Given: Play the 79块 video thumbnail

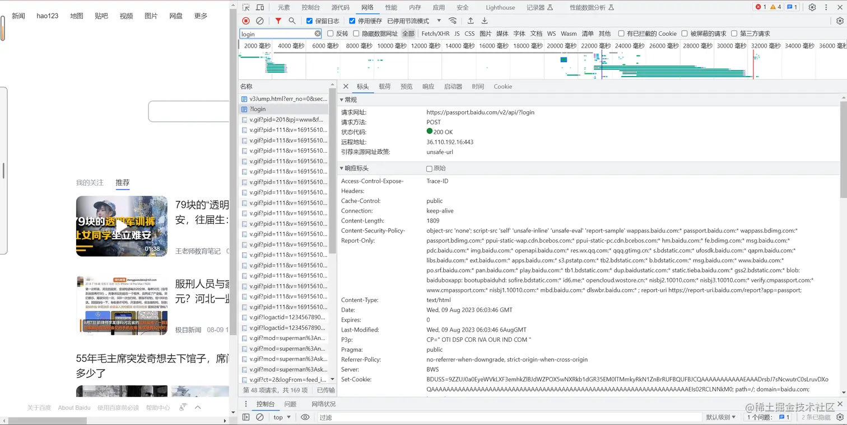Looking at the screenshot, I should click(122, 226).
